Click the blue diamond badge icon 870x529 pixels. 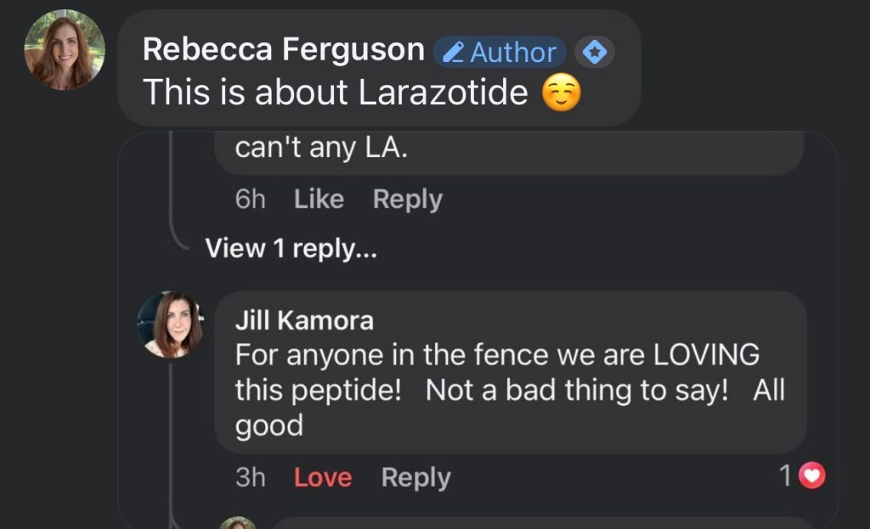(595, 53)
